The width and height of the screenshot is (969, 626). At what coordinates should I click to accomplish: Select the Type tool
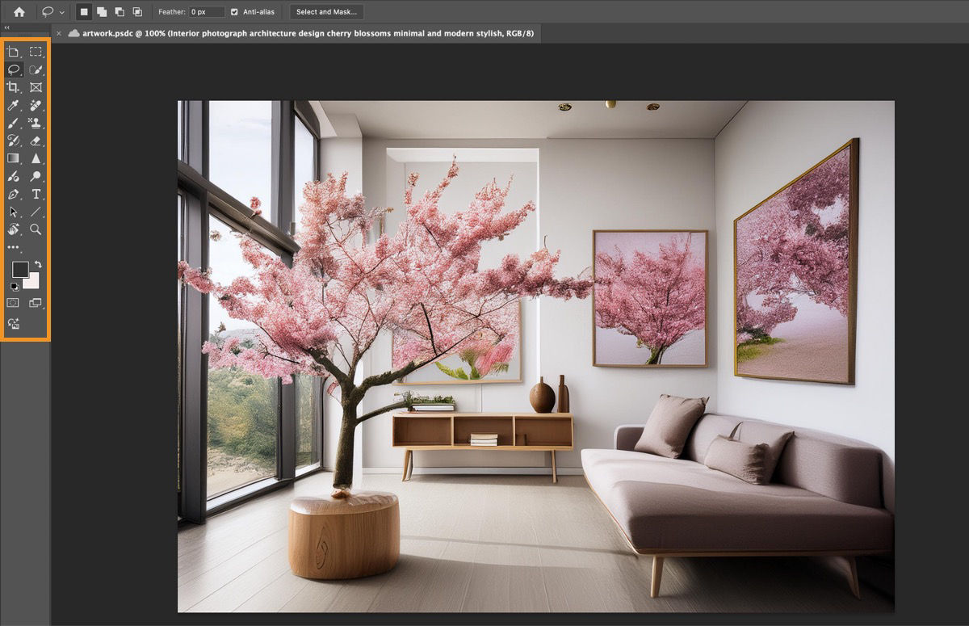pyautogui.click(x=36, y=194)
